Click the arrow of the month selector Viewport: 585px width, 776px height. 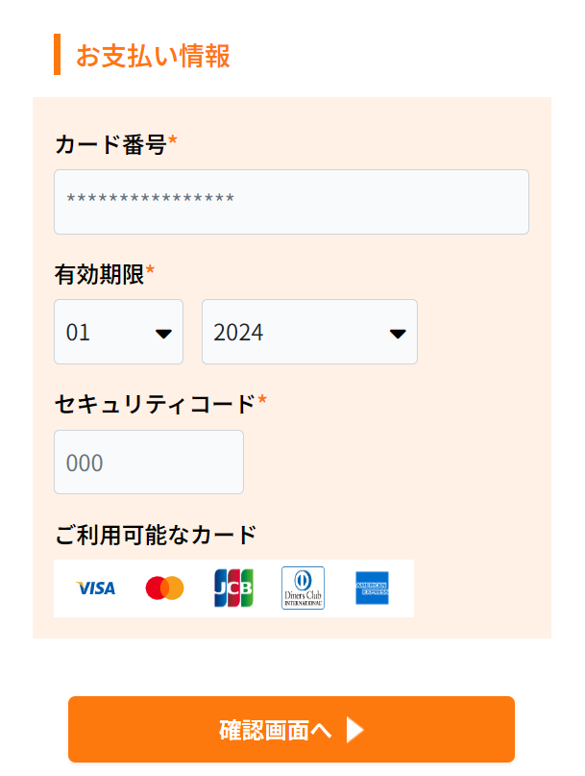pyautogui.click(x=163, y=334)
